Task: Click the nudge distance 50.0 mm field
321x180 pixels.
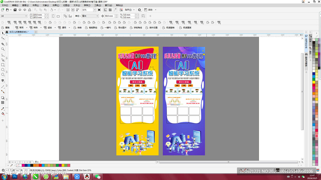Action: (109, 16)
